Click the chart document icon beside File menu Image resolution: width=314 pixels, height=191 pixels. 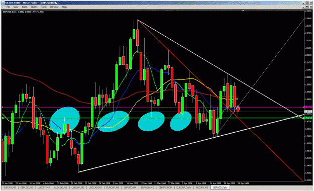coord(3,7)
